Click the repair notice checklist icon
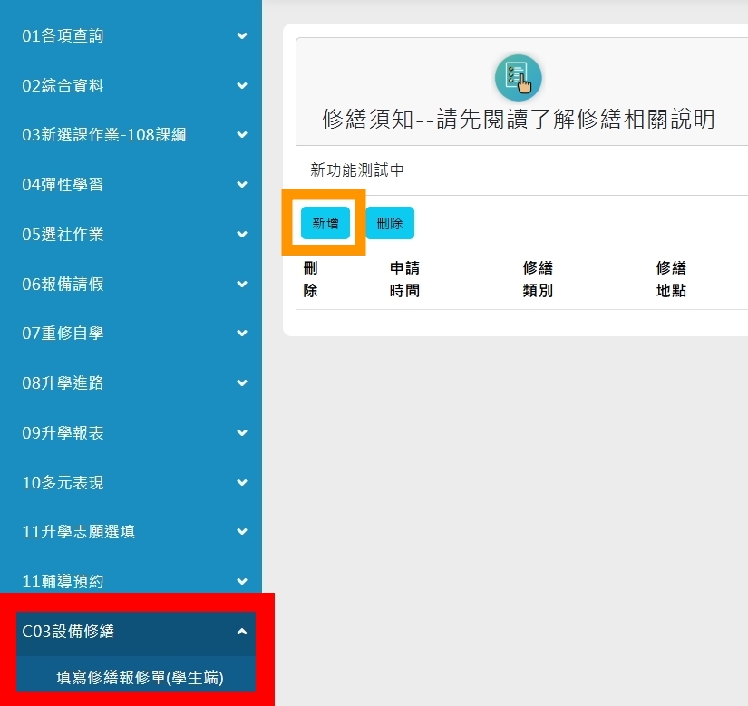This screenshot has height=706, width=748. click(518, 78)
